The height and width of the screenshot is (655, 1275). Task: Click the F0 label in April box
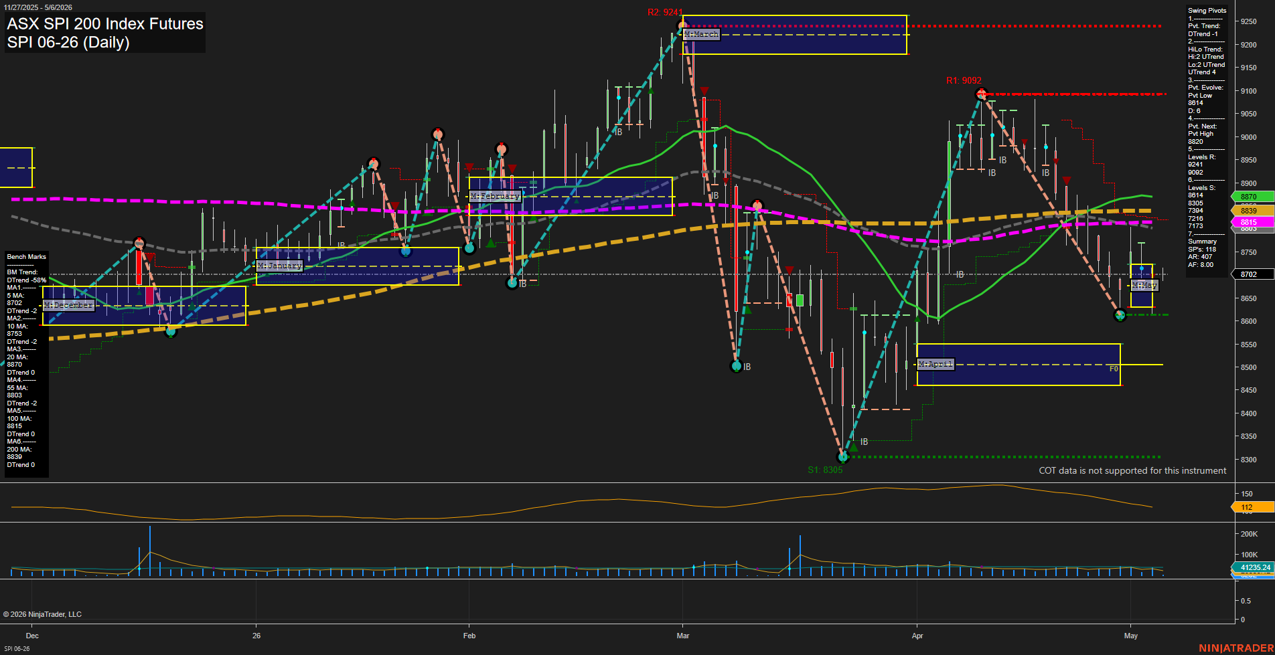(x=1114, y=369)
